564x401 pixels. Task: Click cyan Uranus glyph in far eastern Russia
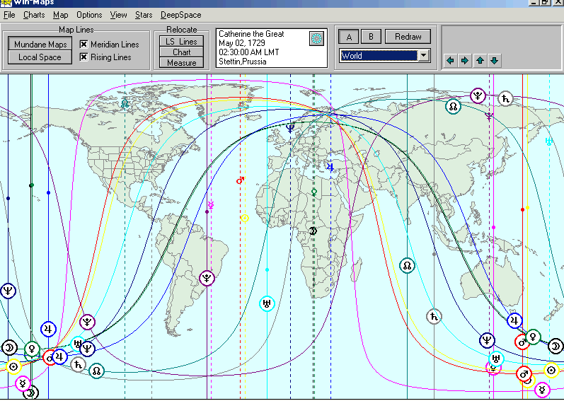pos(549,141)
